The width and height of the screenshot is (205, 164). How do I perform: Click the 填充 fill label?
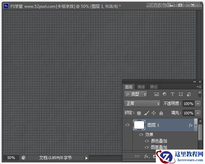click(x=176, y=113)
